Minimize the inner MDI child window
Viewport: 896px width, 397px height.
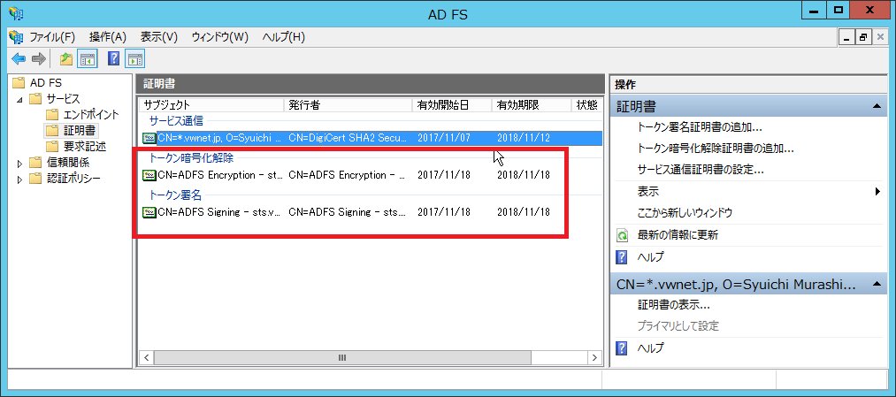tap(847, 37)
